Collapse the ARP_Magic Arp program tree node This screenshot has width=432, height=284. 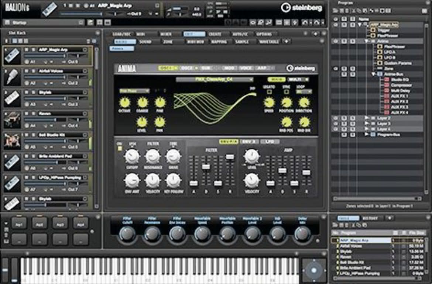360,24
